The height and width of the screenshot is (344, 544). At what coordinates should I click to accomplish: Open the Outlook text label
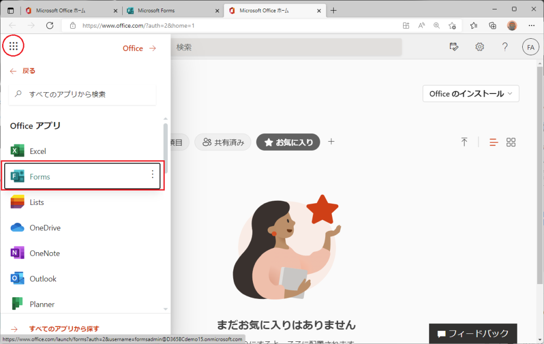pyautogui.click(x=43, y=279)
